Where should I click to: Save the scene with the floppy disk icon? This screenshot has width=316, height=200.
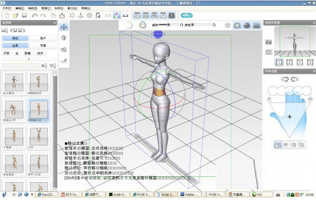(x=24, y=15)
